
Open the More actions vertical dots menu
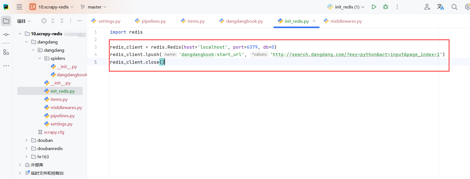click(397, 7)
